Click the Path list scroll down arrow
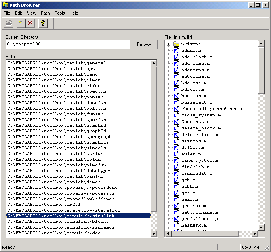271x252 pixels. (153, 234)
